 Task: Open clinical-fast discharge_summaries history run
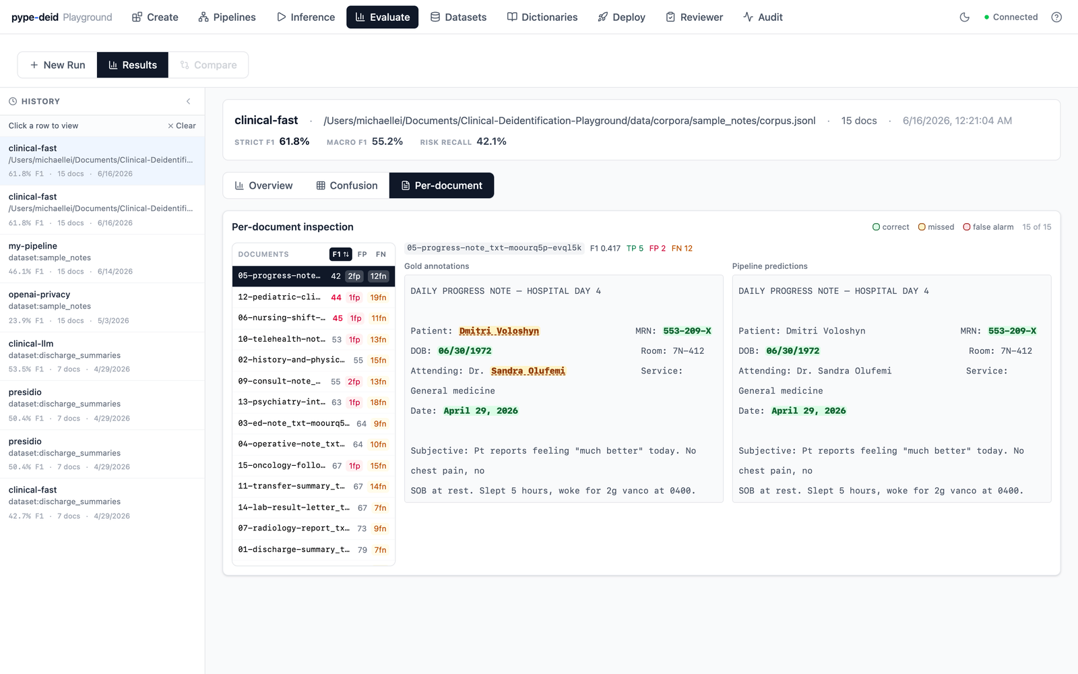pyautogui.click(x=102, y=503)
